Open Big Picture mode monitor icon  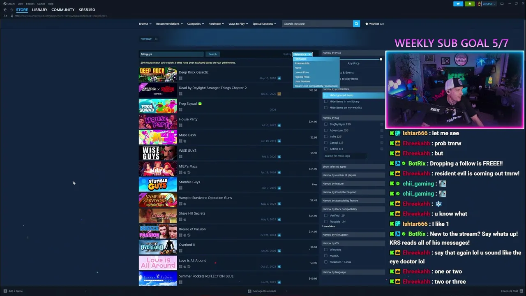pos(502,4)
